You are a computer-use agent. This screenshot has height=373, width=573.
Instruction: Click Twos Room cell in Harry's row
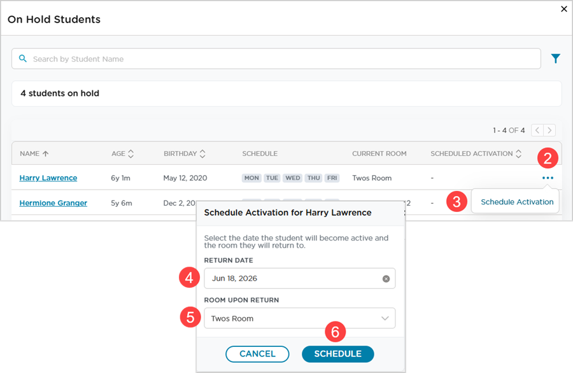pyautogui.click(x=372, y=178)
